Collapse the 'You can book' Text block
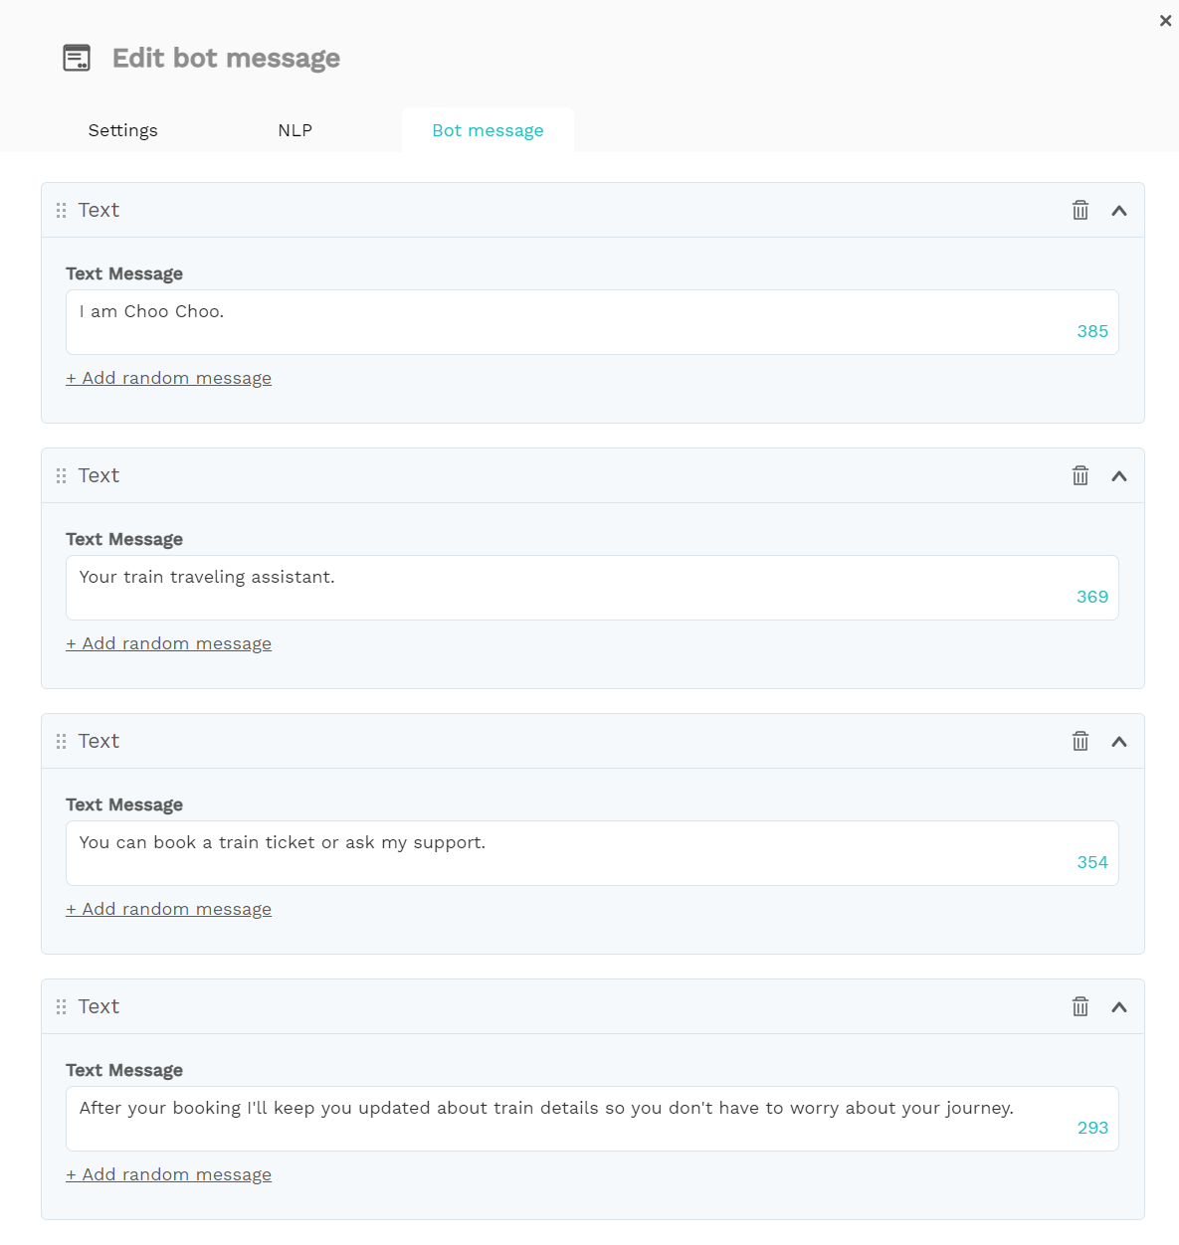This screenshot has height=1245, width=1179. point(1119,742)
